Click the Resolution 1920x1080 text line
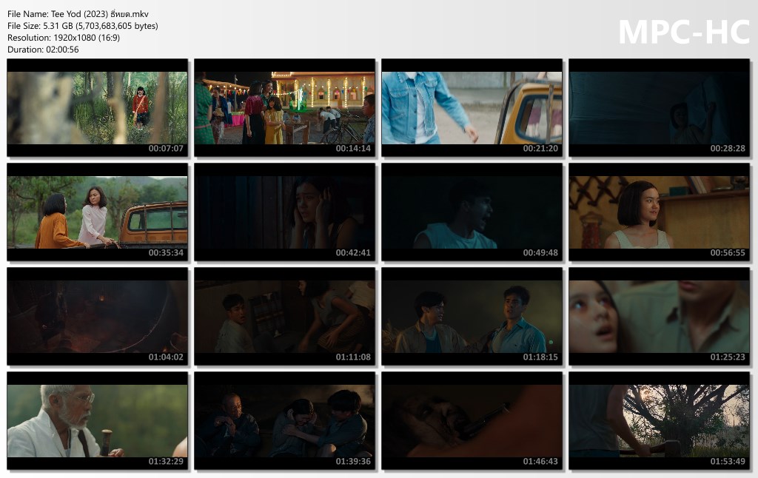 (64, 38)
